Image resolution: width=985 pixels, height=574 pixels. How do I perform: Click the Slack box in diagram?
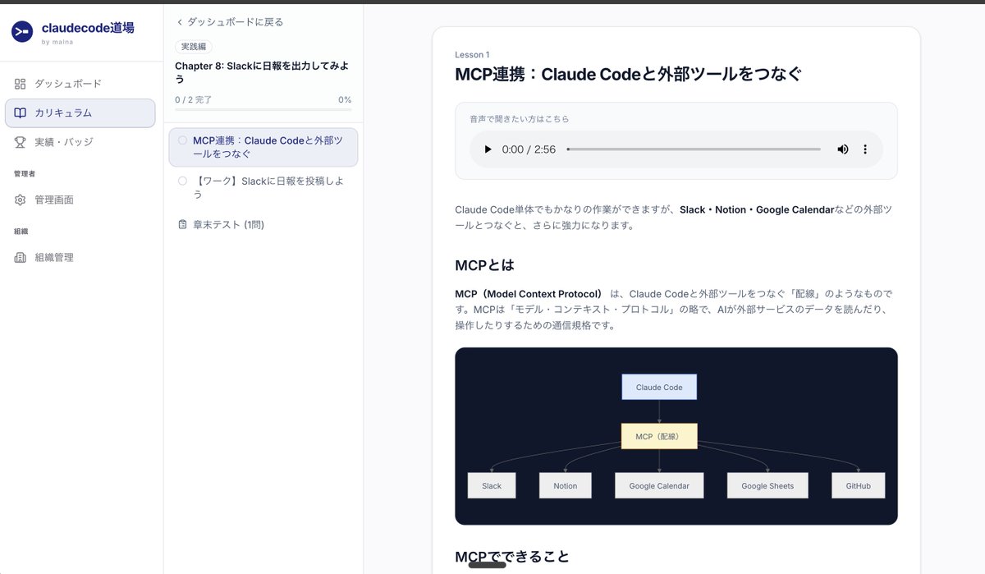click(x=492, y=485)
